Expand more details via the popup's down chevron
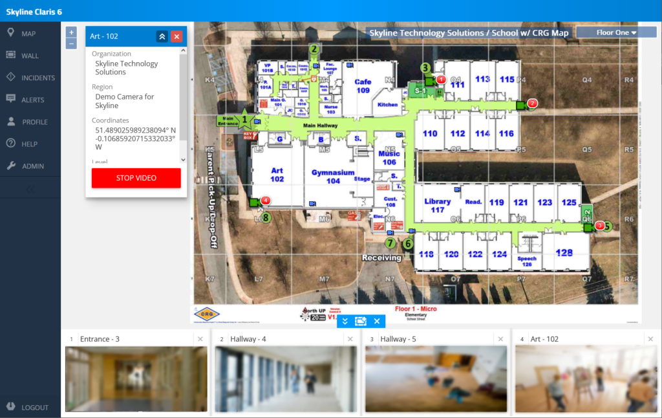This screenshot has height=418, width=662. [183, 159]
